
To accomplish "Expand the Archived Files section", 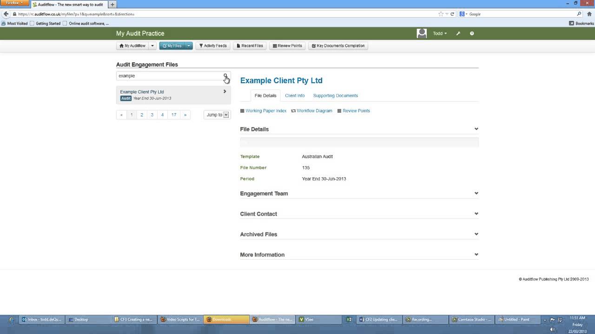I will [476, 234].
